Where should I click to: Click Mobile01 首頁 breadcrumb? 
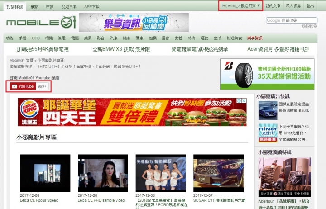21,61
